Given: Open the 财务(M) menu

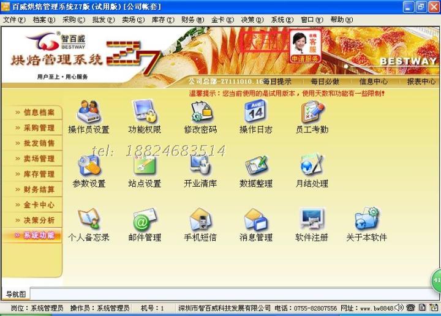Looking at the screenshot, I should [x=193, y=20].
